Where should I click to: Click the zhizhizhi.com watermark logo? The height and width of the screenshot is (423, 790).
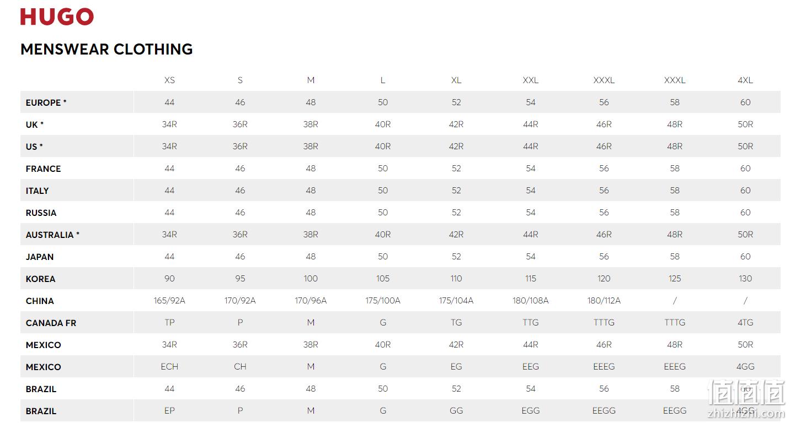tap(746, 399)
